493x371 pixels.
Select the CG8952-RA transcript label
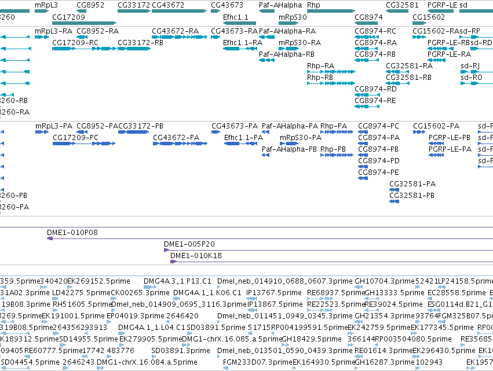(x=97, y=31)
